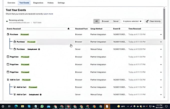Click the green Receiving activity status dot
This screenshot has width=170, height=109.
tap(7, 21)
